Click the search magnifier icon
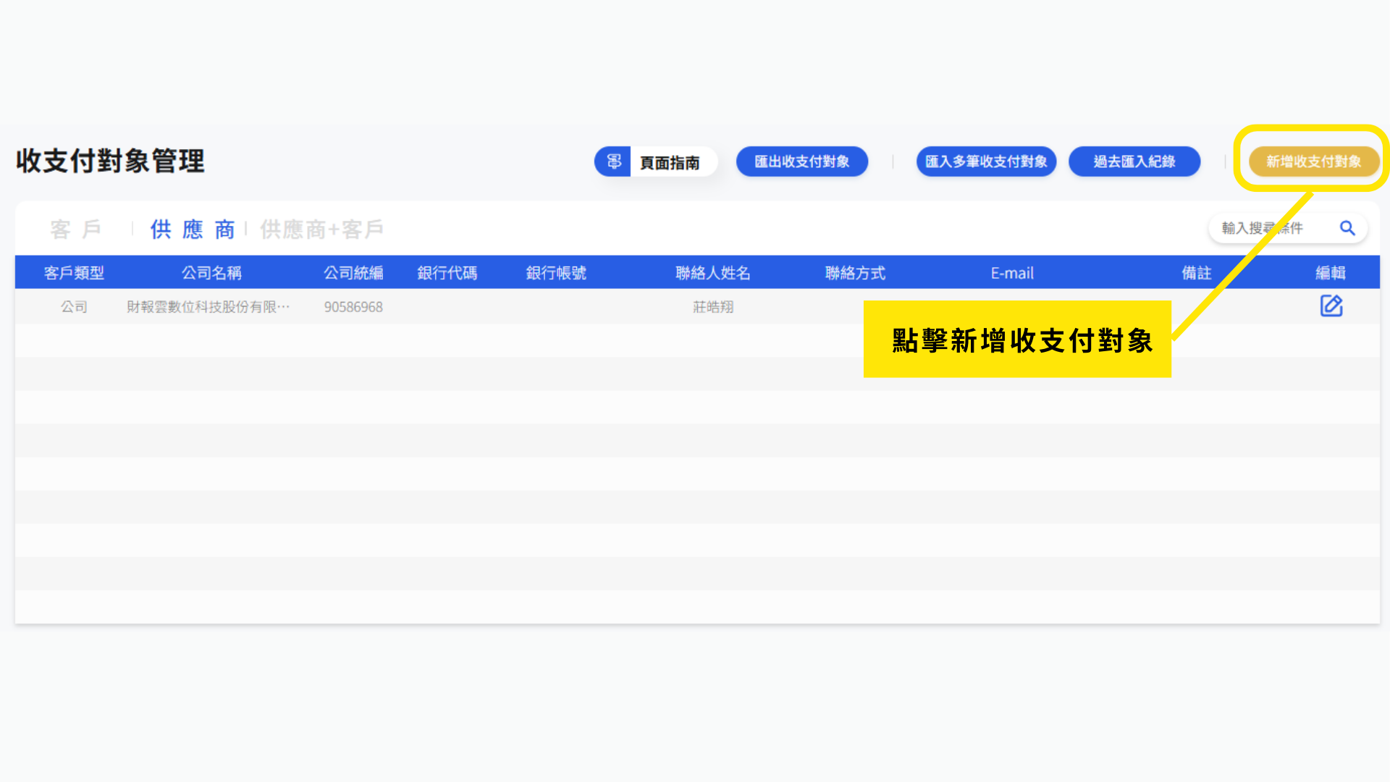 coord(1347,229)
